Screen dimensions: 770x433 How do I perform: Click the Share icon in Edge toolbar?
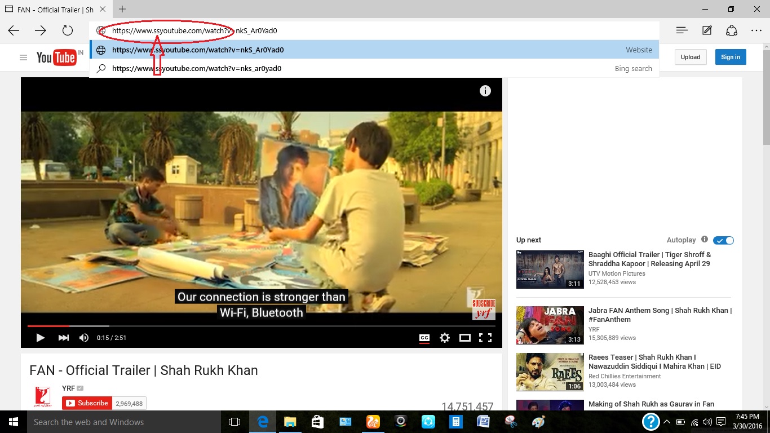(732, 30)
